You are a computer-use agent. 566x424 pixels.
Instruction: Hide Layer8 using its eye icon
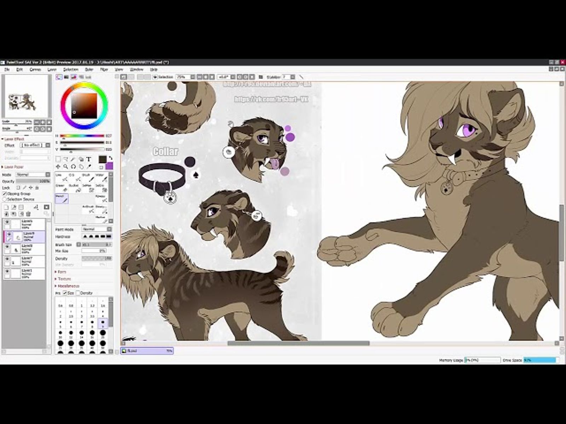[x=7, y=247]
